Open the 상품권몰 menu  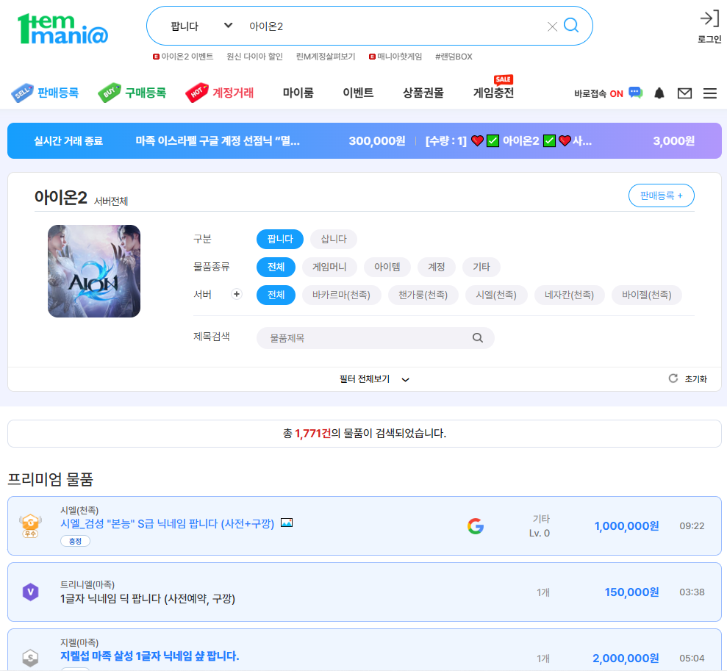pos(423,93)
